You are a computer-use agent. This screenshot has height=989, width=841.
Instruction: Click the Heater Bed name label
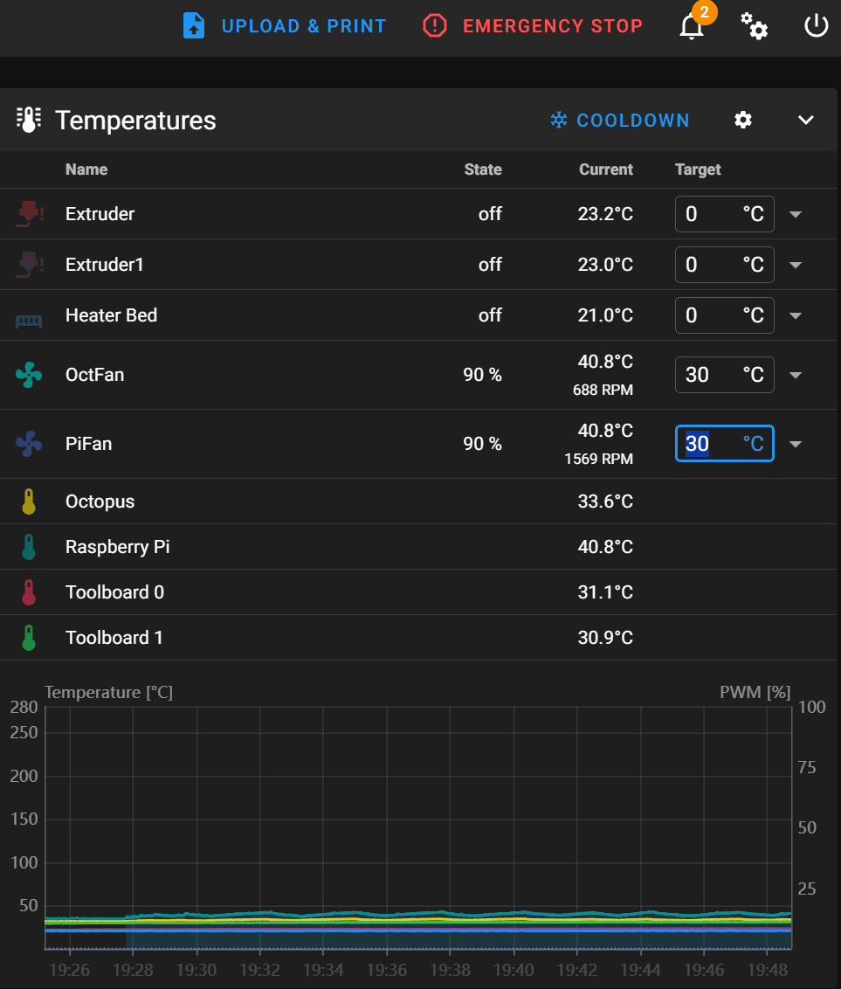(112, 315)
